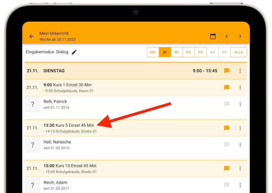The height and width of the screenshot is (193, 272).
Task: Open comment for Reih, Patrick
Action: point(226,104)
